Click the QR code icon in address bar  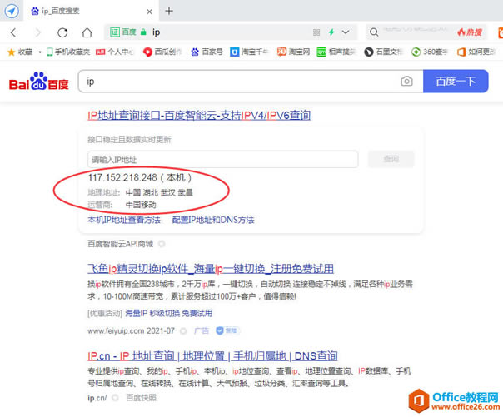pos(316,32)
